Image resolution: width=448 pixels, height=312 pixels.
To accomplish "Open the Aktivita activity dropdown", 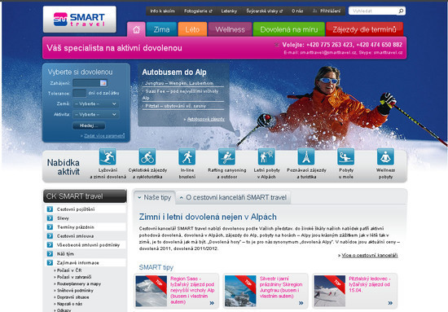I will coord(96,114).
